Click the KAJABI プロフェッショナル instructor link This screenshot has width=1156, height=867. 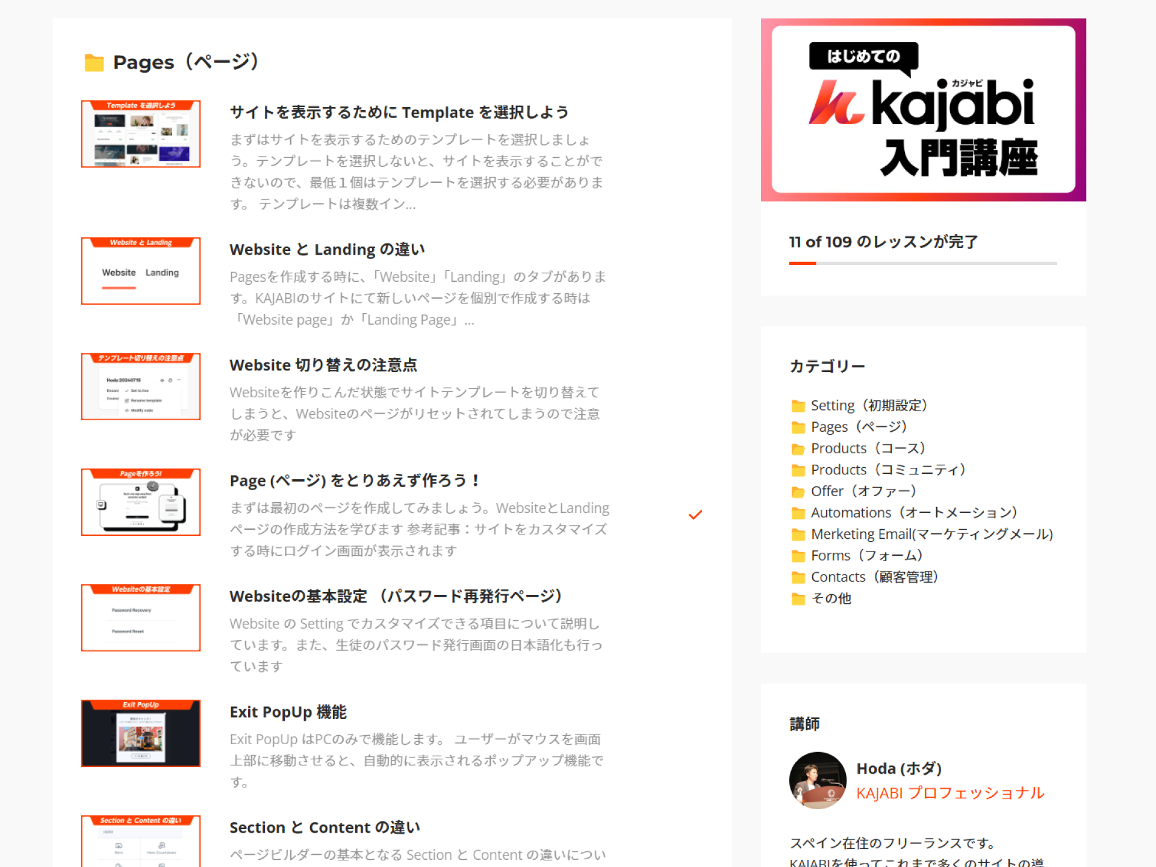pos(950,793)
